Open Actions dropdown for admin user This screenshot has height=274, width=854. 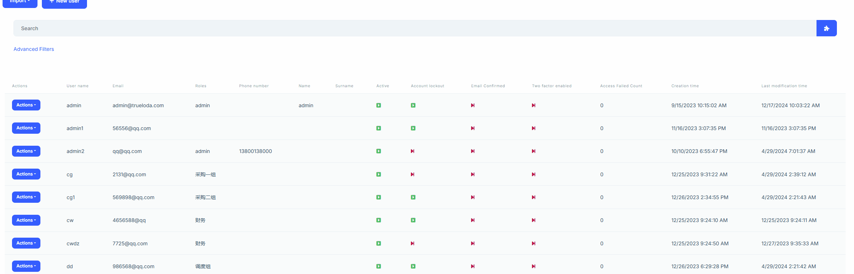[26, 105]
